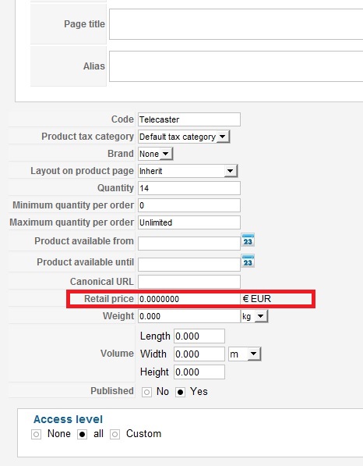
Task: Click the Retail price input field
Action: coord(189,299)
